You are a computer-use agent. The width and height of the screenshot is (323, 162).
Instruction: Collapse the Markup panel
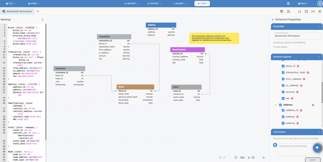42,19
